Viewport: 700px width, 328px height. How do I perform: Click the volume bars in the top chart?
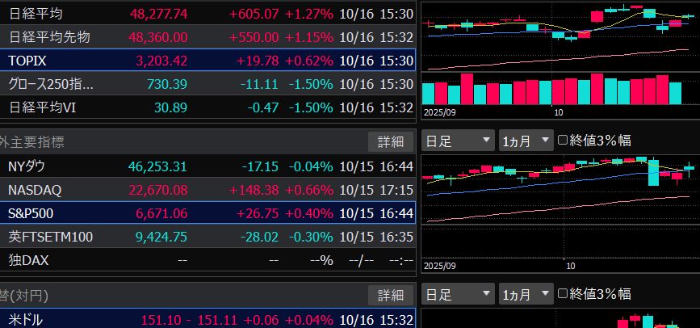tap(557, 90)
